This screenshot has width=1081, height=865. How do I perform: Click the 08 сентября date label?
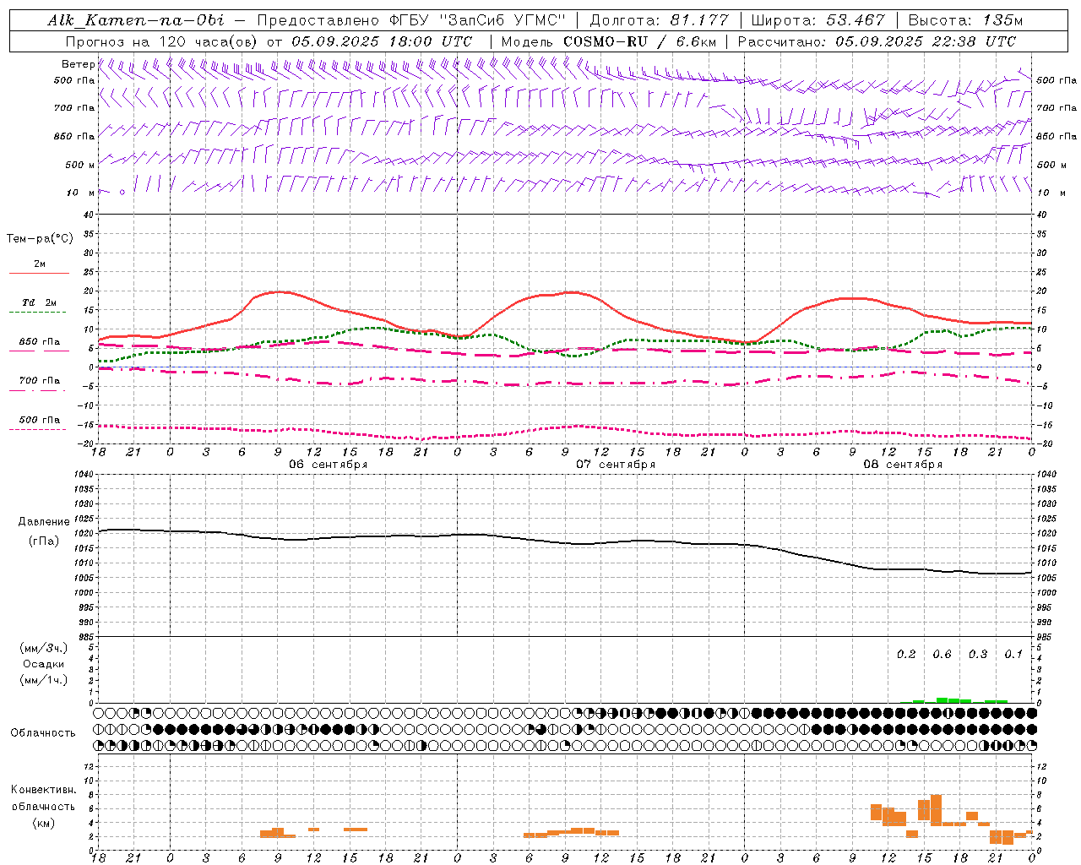click(x=903, y=465)
